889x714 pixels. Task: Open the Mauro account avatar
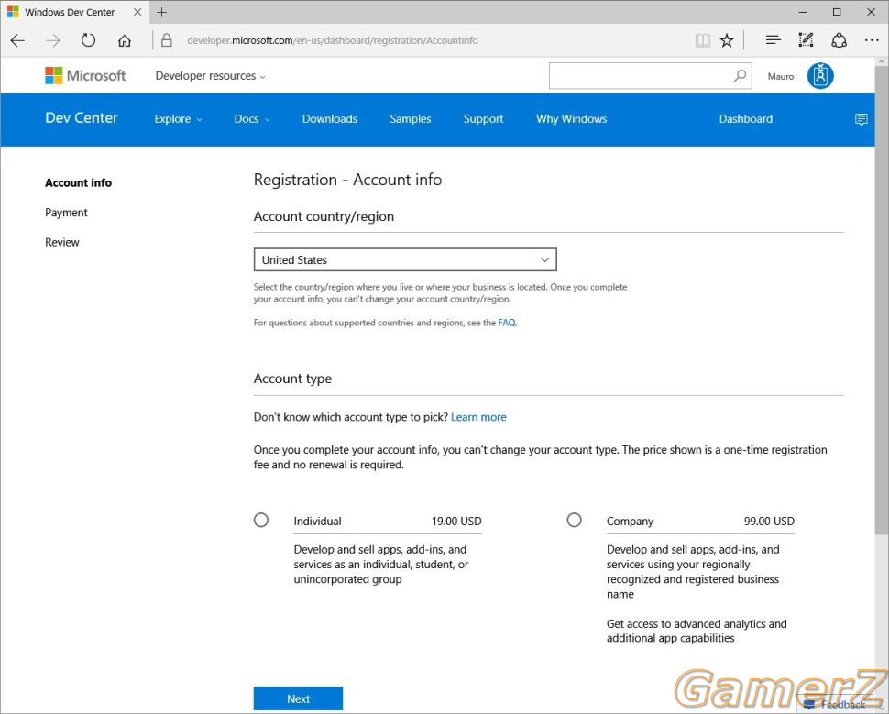click(820, 75)
